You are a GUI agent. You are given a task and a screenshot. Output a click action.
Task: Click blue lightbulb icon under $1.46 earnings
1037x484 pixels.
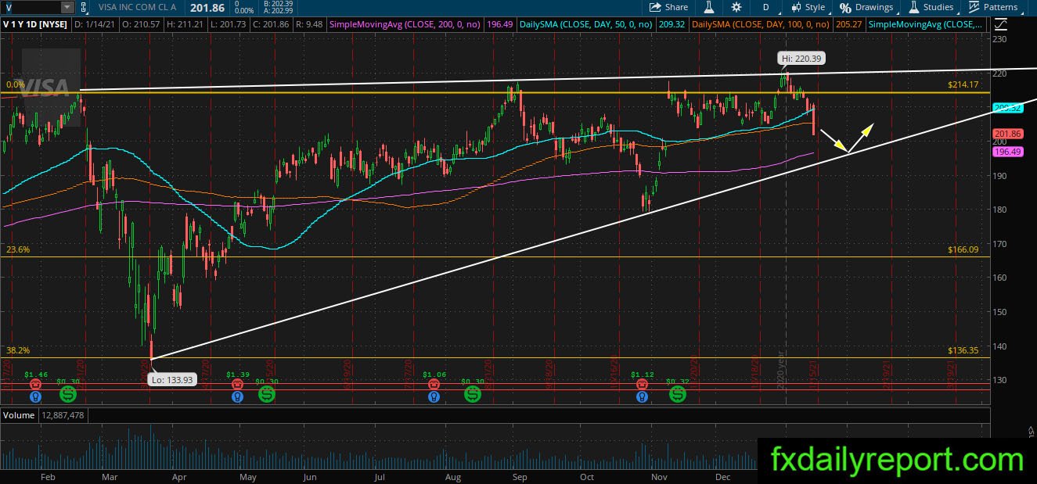point(36,396)
